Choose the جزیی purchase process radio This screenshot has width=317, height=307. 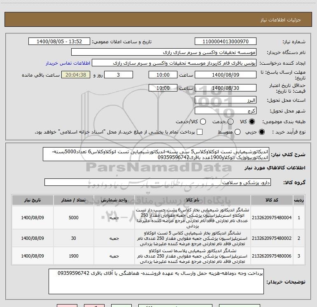pos(261,132)
